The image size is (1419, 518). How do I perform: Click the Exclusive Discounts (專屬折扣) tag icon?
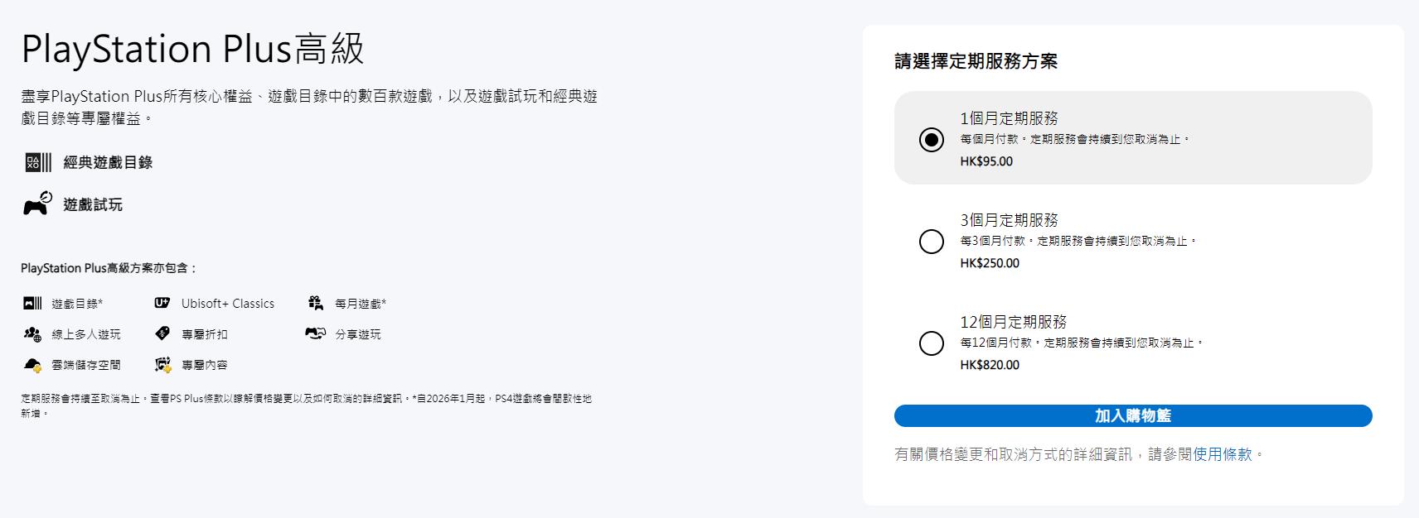tap(162, 334)
